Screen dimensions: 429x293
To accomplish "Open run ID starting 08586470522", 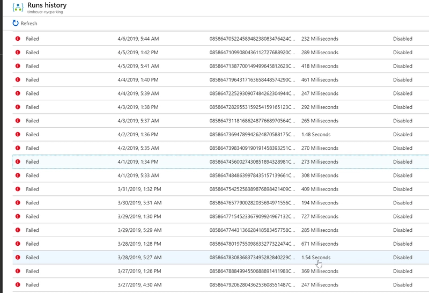I will tap(252, 39).
